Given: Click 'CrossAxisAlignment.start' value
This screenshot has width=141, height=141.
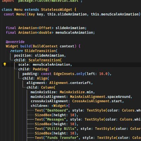Looking at the screenshot, I should coord(97,101).
